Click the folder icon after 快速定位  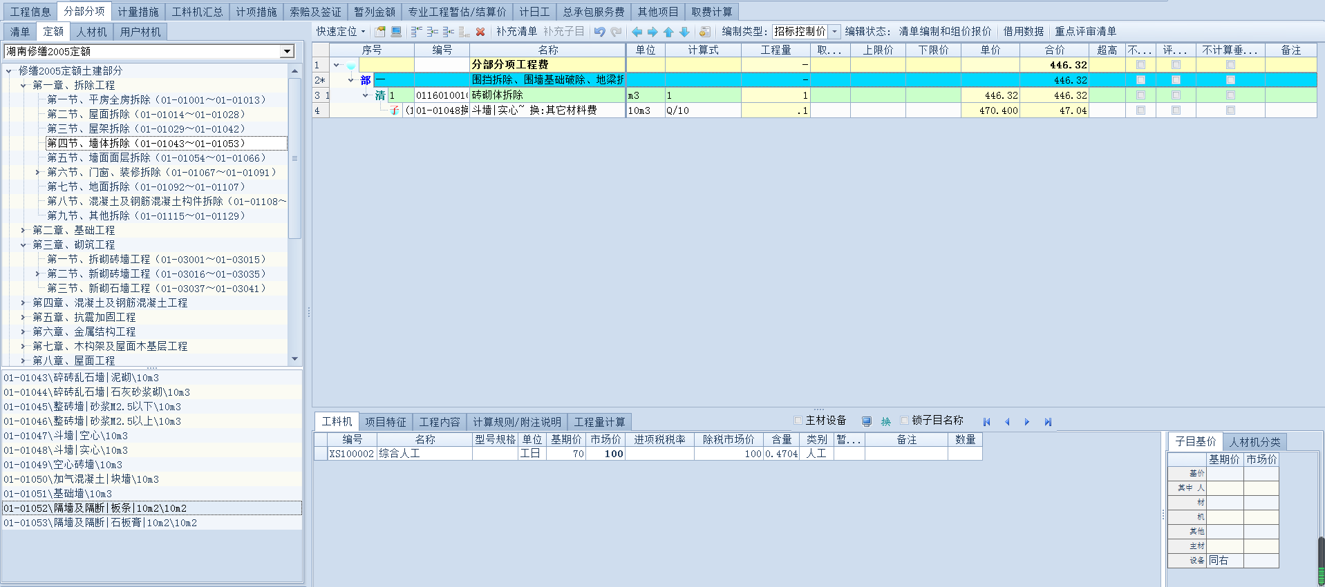click(380, 32)
